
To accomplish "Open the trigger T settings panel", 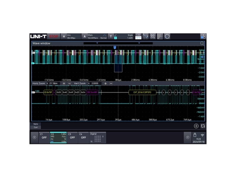I will pos(111,36).
